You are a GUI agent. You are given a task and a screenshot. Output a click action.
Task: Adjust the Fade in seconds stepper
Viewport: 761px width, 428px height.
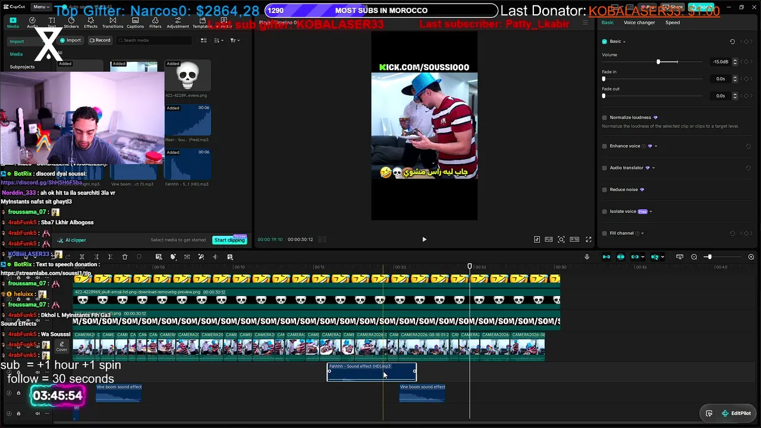(735, 78)
